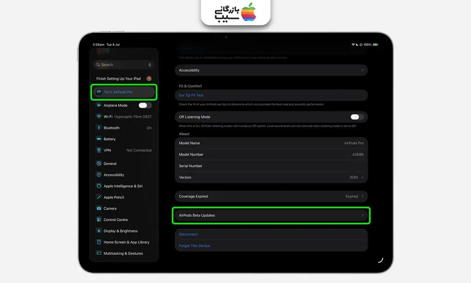Image resolution: width=471 pixels, height=283 pixels.
Task: Open Tim's AirPods Pro settings
Action: pyautogui.click(x=124, y=92)
